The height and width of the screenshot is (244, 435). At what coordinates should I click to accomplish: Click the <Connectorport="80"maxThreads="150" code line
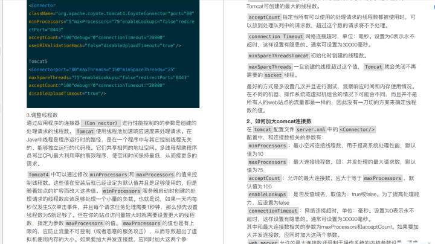point(102,69)
